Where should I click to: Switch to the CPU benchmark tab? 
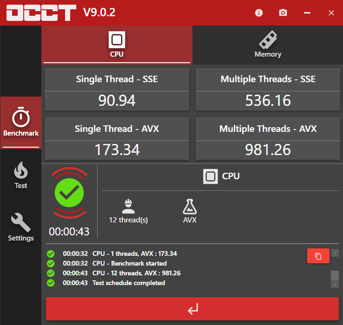tap(117, 45)
